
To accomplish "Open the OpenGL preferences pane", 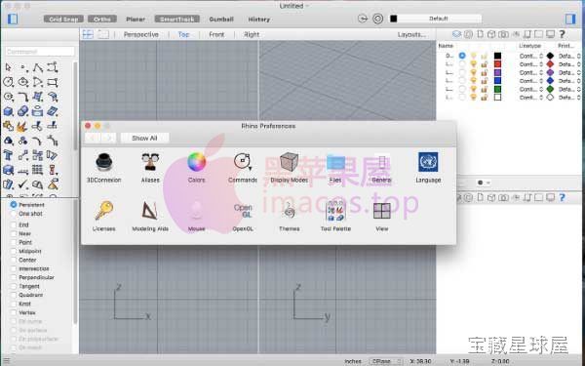I will coord(243,216).
